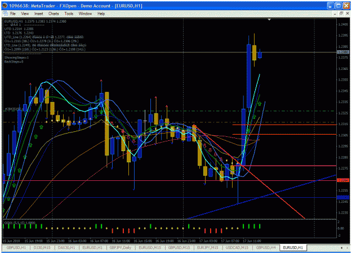Click the '16 Jun 11:00' time axis label
This screenshot has width=352, height=253.
point(121,241)
